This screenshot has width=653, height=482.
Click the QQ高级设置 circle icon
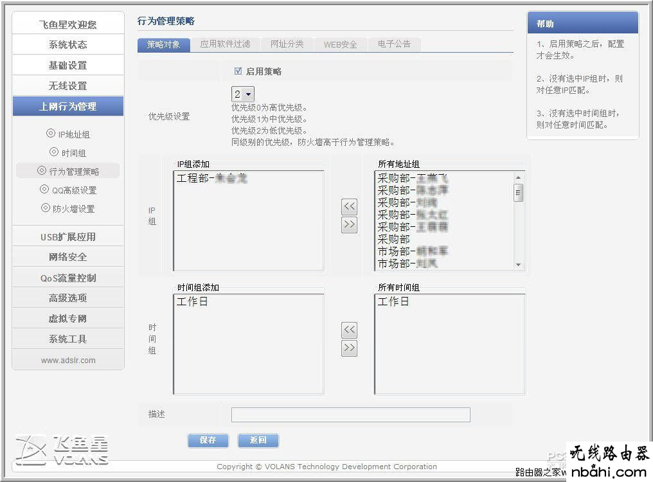coord(44,190)
